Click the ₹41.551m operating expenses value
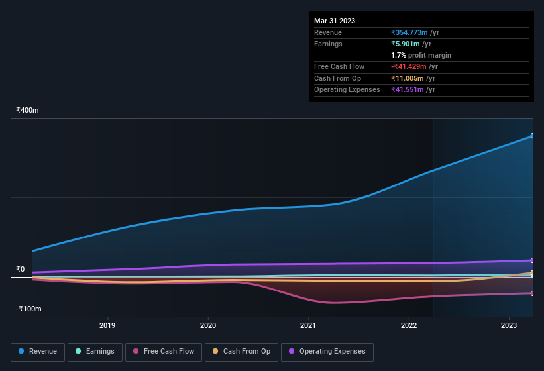This screenshot has width=544, height=371. pos(408,89)
